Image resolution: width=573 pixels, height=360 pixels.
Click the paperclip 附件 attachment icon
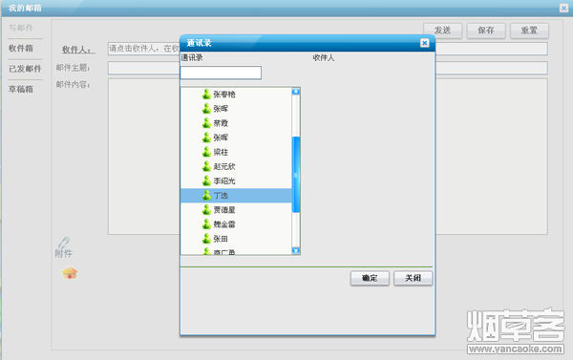pyautogui.click(x=64, y=243)
